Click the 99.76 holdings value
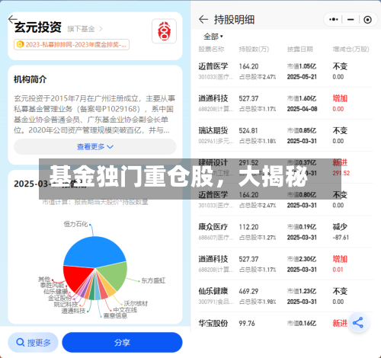The image size is (381, 358). (247, 324)
